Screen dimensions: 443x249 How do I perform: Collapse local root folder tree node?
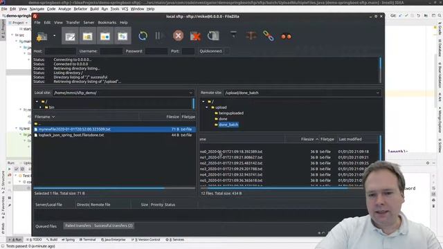[x=37, y=102]
